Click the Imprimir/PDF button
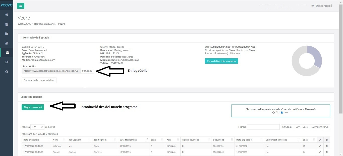Screen dimensions: 343x156 [320, 127]
